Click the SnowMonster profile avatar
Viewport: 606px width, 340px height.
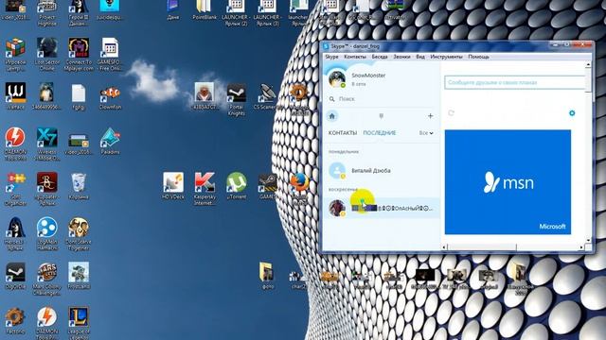click(x=337, y=79)
